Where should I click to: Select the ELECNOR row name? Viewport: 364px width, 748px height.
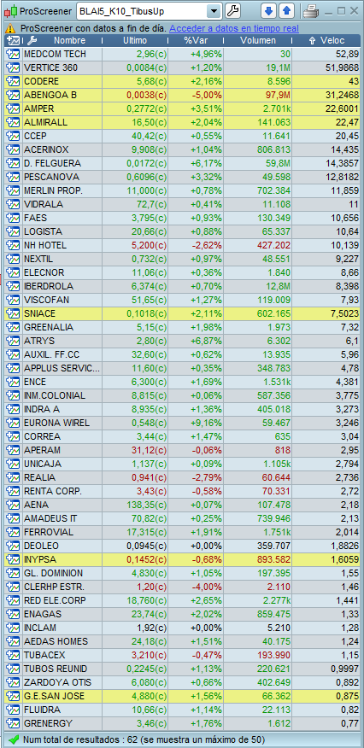coord(44,273)
